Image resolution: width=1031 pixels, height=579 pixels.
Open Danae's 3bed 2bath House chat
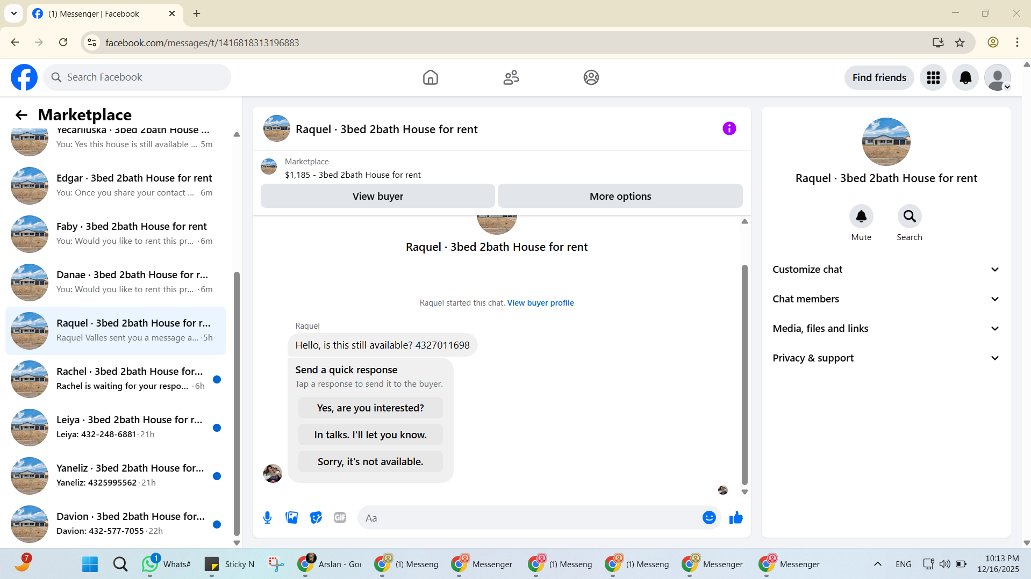tap(116, 282)
